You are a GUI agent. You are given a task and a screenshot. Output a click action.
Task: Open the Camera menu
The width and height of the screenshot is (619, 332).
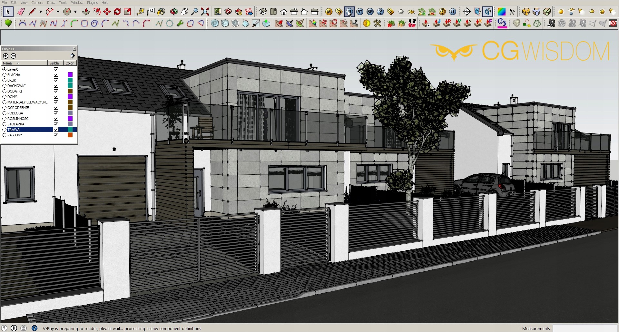(x=37, y=3)
